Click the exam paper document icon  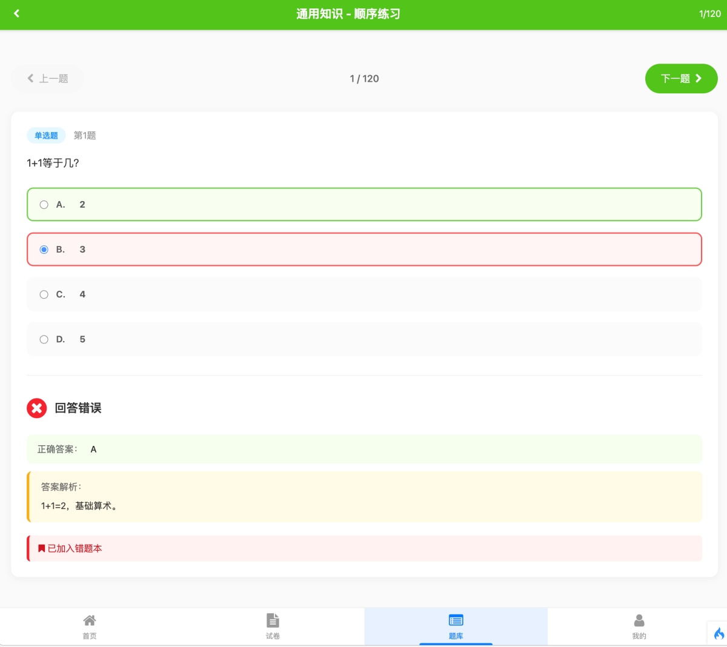coord(273,620)
